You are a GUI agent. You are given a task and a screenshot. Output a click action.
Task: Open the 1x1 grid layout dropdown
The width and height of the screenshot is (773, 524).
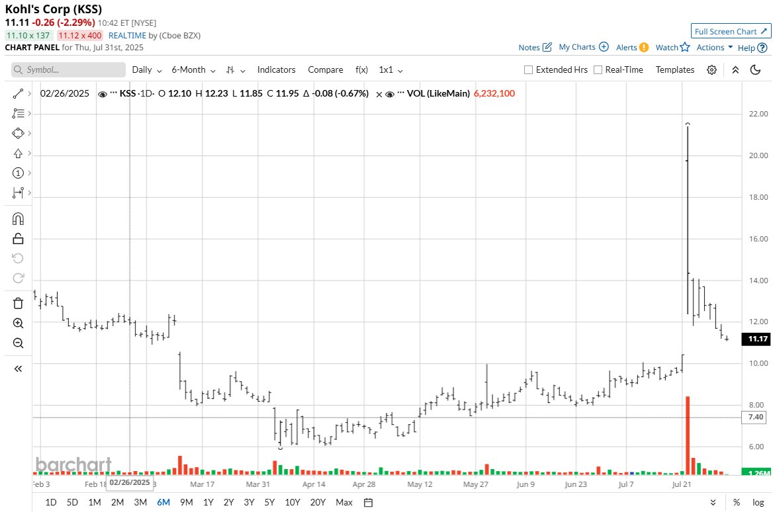pyautogui.click(x=391, y=70)
